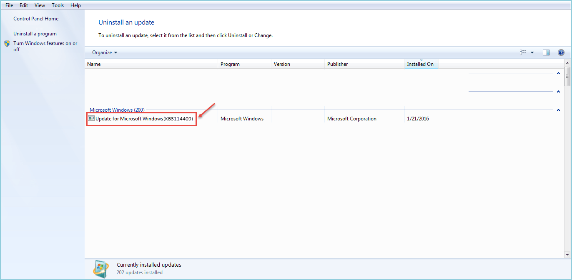Image resolution: width=572 pixels, height=280 pixels.
Task: Select Update for Microsoft Windows (KB3114409)
Action: coord(144,119)
